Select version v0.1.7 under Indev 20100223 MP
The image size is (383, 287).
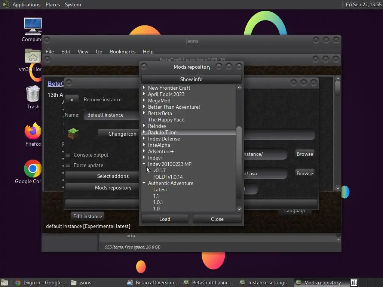click(x=159, y=170)
